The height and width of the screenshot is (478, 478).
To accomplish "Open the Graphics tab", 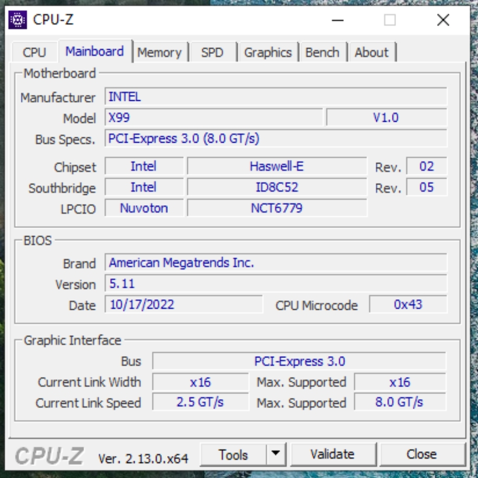I will (x=268, y=52).
